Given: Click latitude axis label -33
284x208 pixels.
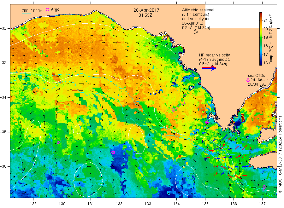Looking at the screenshot, I should tap(3, 63).
